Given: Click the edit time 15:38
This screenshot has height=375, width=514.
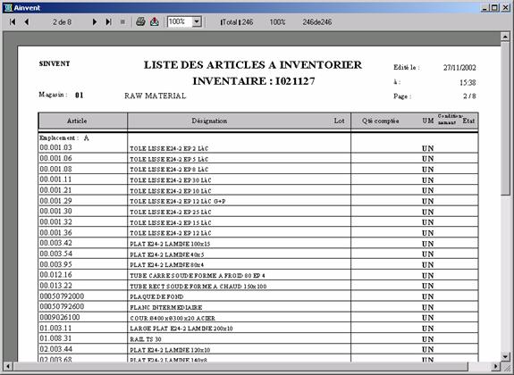Looking at the screenshot, I should pyautogui.click(x=468, y=82).
